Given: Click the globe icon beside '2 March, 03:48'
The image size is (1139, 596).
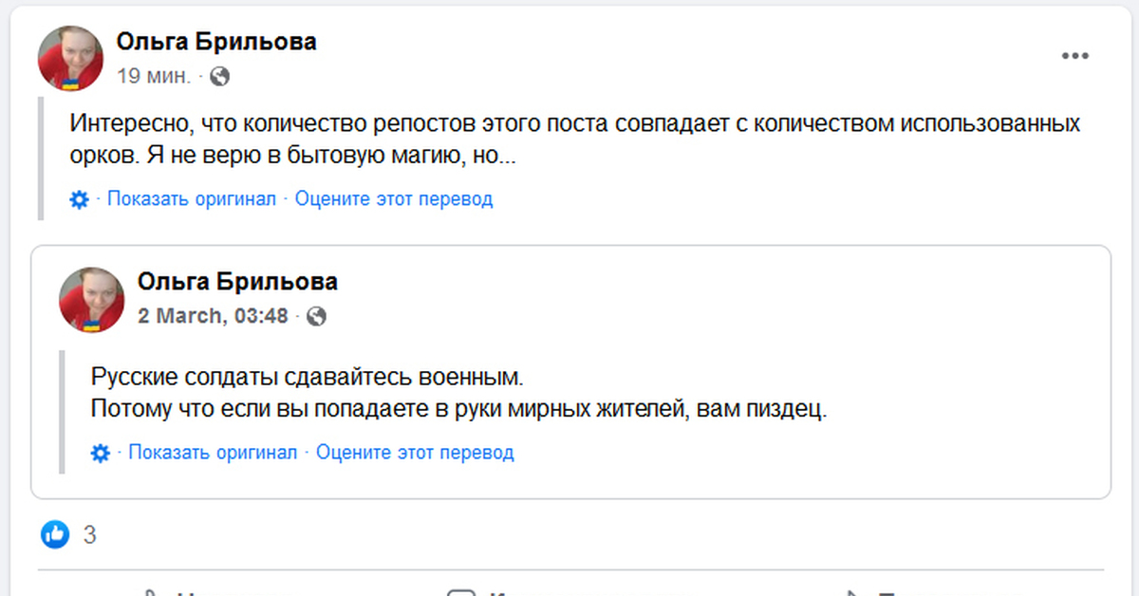Looking at the screenshot, I should [x=317, y=316].
